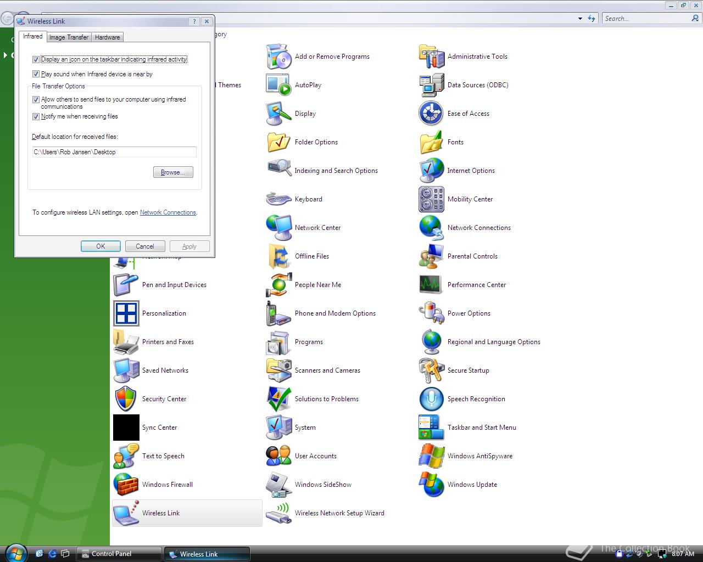Open the Phone and Modem Options icon
This screenshot has height=562, width=703.
pyautogui.click(x=278, y=313)
